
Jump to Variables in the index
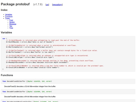point(9,15)
